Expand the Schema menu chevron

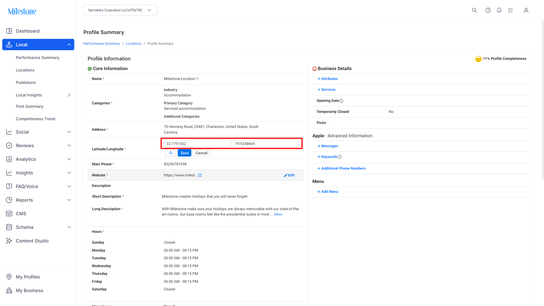coord(69,227)
